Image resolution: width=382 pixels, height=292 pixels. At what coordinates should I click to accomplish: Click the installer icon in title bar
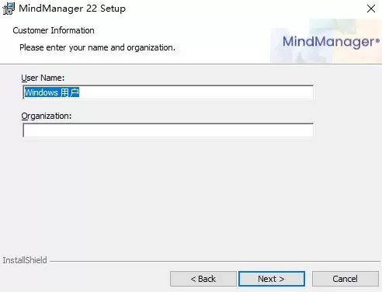tap(9, 9)
